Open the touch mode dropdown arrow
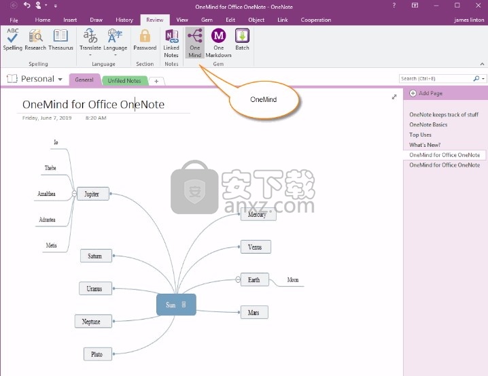 46,5
